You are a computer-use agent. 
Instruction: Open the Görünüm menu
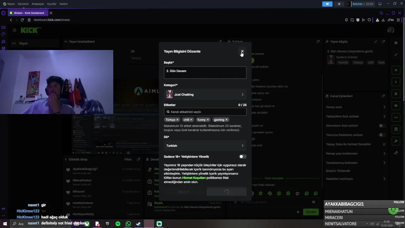(23, 4)
